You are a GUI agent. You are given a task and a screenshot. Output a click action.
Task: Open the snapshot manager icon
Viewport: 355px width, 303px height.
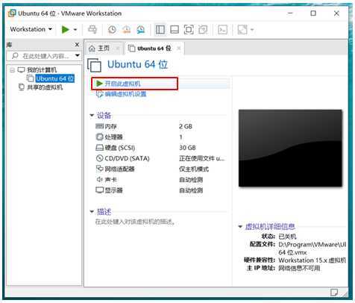click(141, 30)
